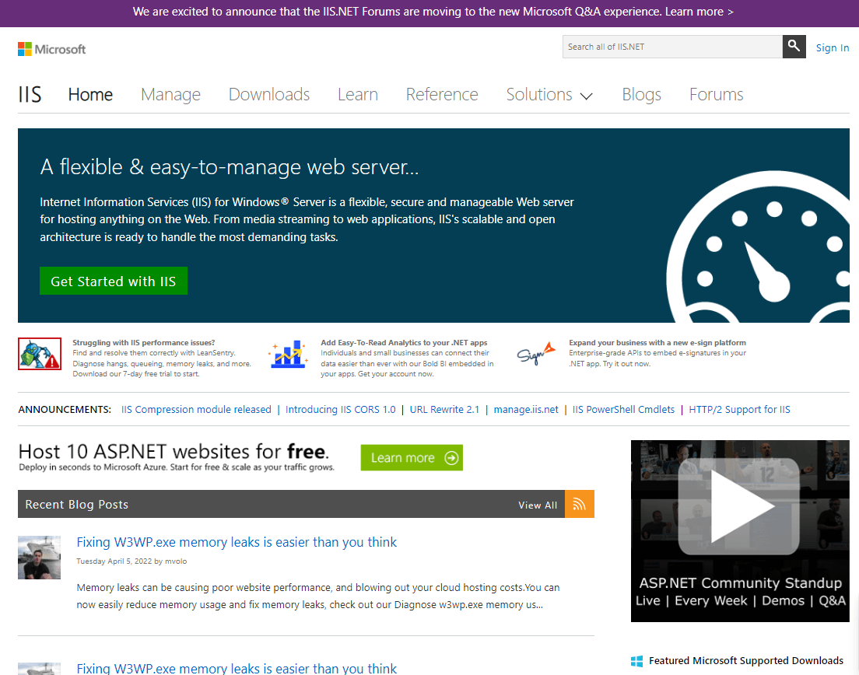Open the Downloads tab
The image size is (859, 675).
coord(269,95)
